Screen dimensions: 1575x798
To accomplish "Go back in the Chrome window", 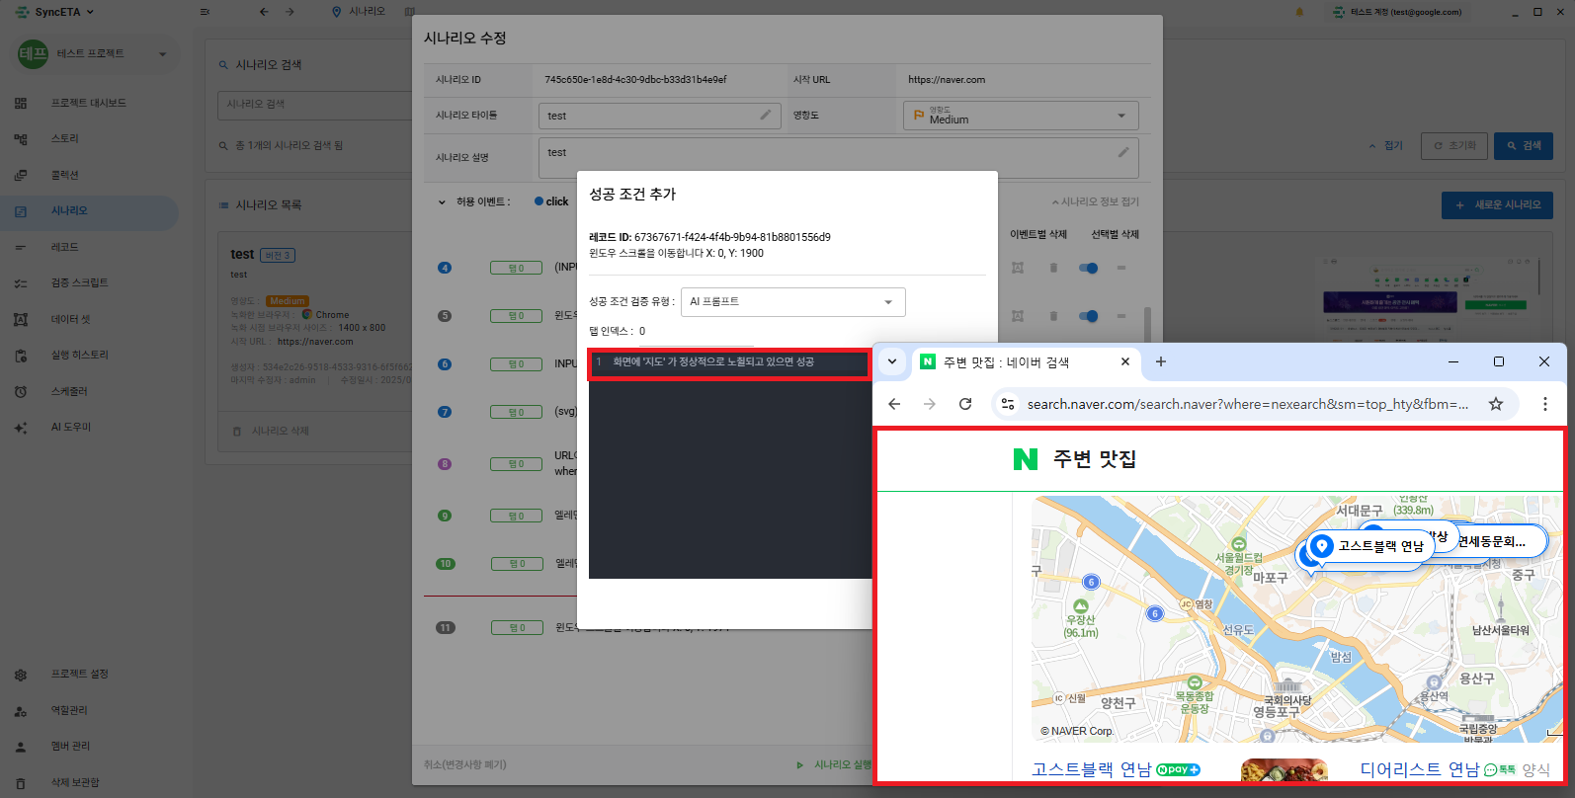I will [x=894, y=404].
